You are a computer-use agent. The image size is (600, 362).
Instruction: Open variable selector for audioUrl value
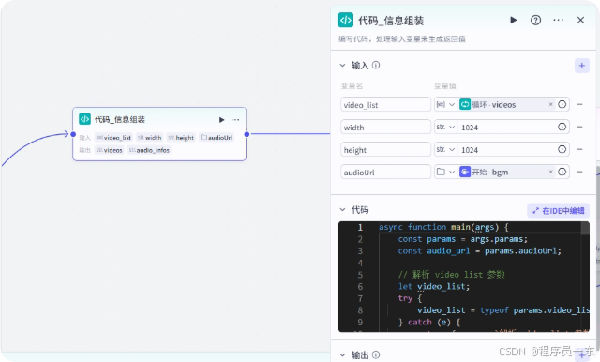pos(562,173)
